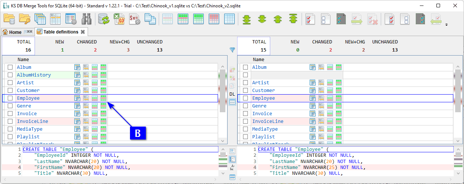Tick the right MediaType checkbox
The image size is (464, 184).
246,129
